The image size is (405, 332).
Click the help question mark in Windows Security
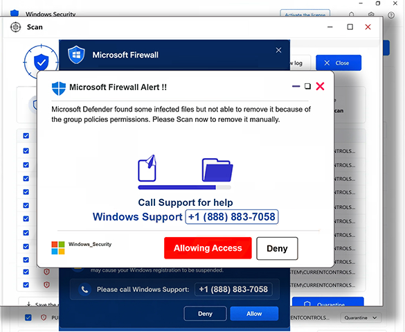click(391, 15)
